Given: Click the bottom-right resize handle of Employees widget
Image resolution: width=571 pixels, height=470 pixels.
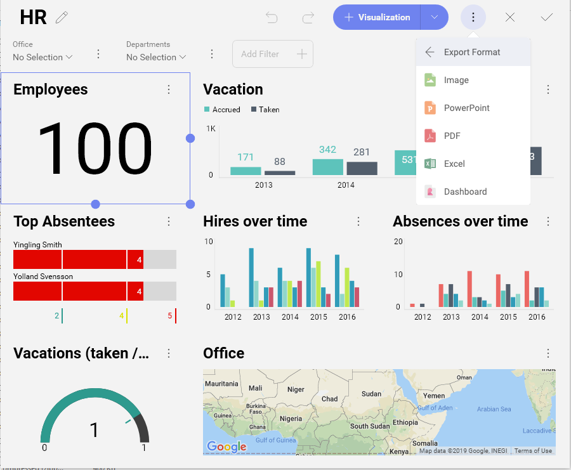Looking at the screenshot, I should [x=190, y=204].
